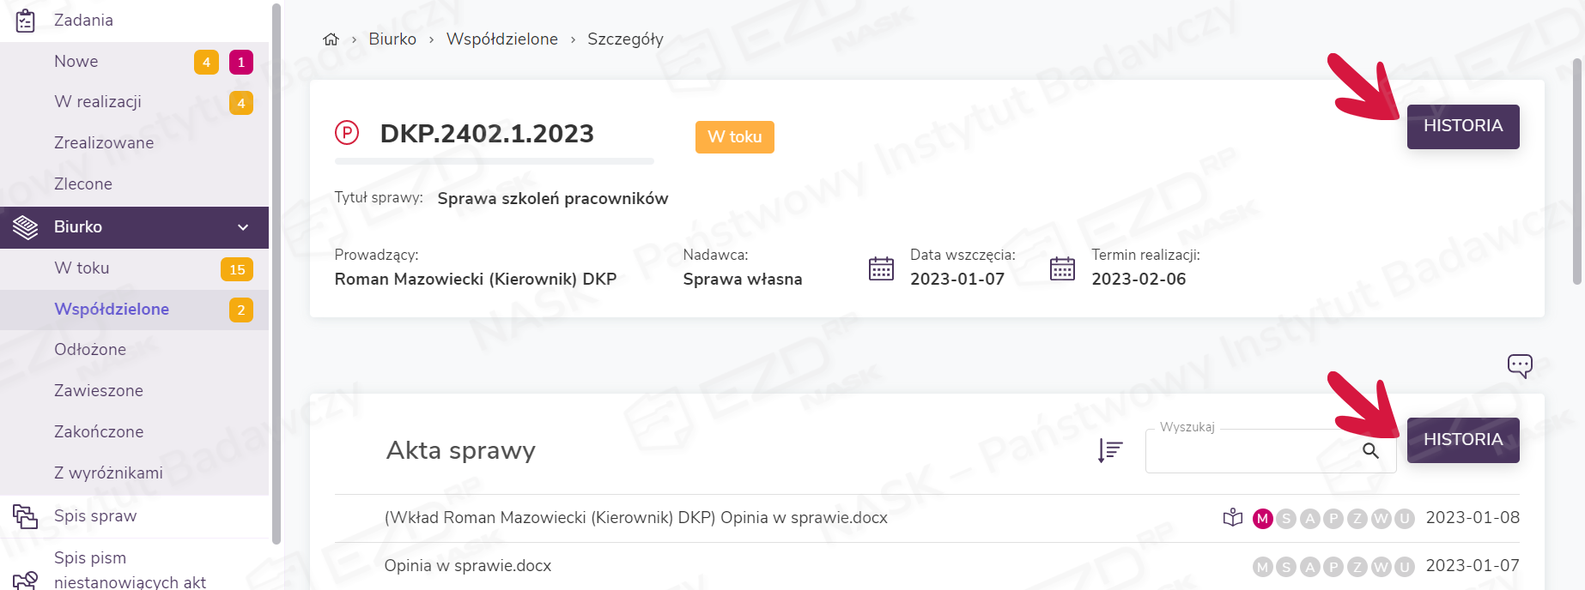The image size is (1585, 590).
Task: Click the Termin realizacji calendar icon
Action: [1062, 268]
